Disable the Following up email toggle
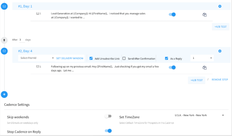The height and width of the screenshot is (136, 232). (x=172, y=67)
